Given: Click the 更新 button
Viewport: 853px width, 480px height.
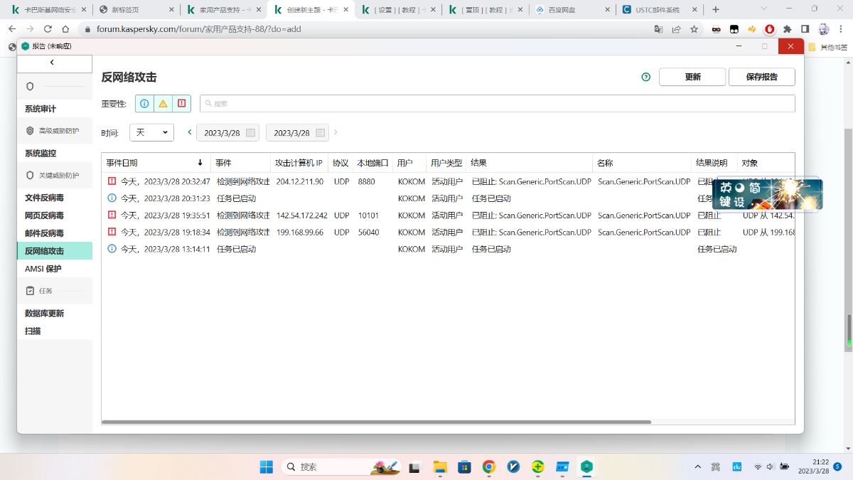Looking at the screenshot, I should (x=692, y=77).
